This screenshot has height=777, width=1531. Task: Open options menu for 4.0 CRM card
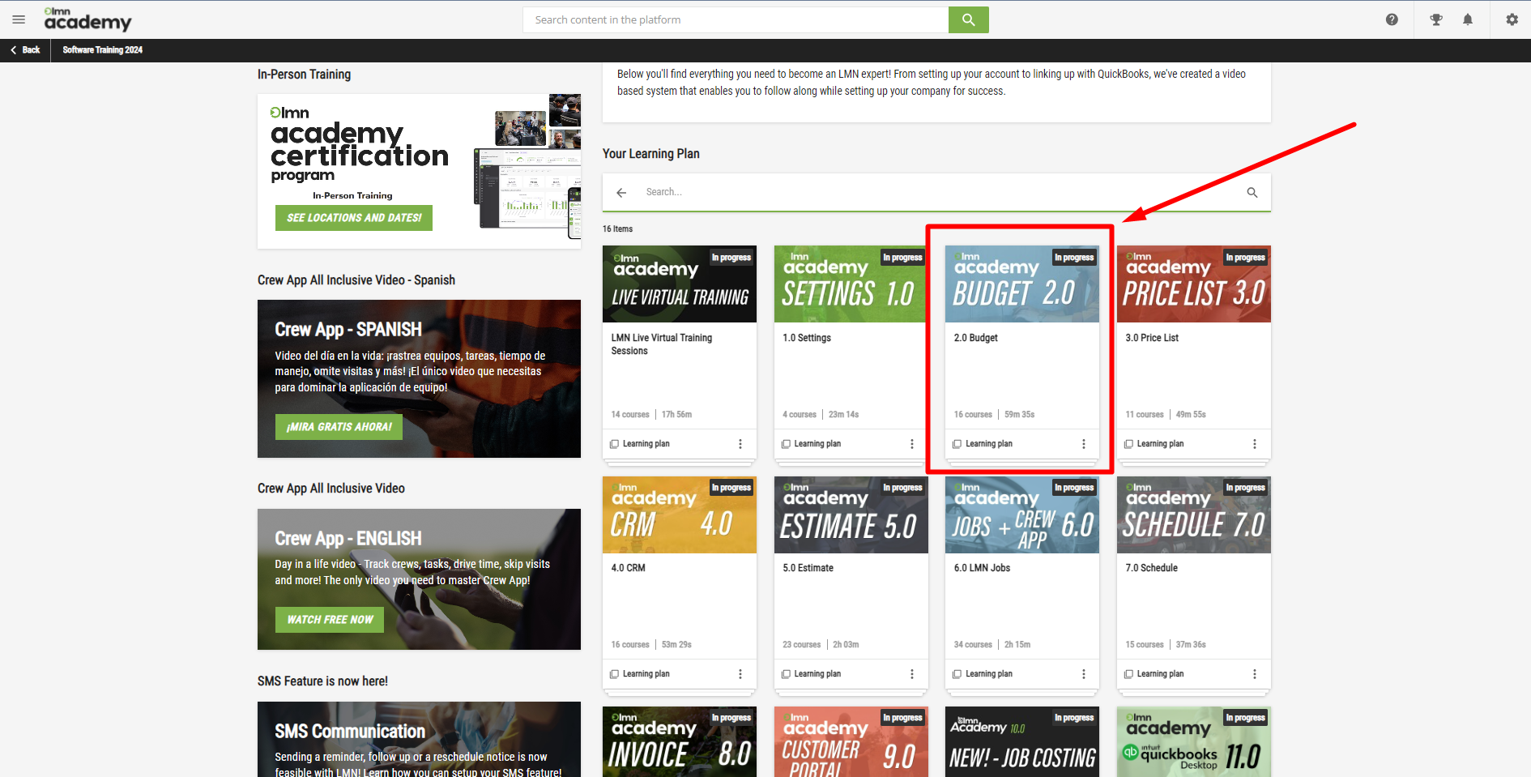[740, 674]
